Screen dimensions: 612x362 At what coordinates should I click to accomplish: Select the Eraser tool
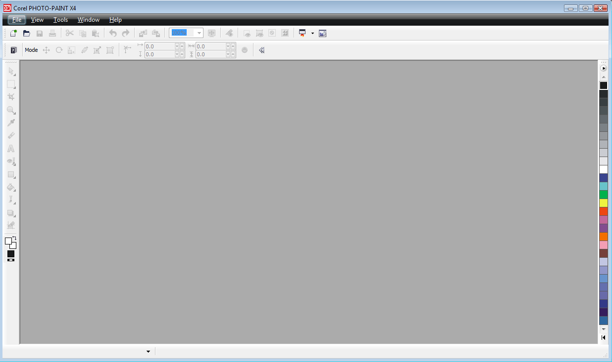pos(11,135)
